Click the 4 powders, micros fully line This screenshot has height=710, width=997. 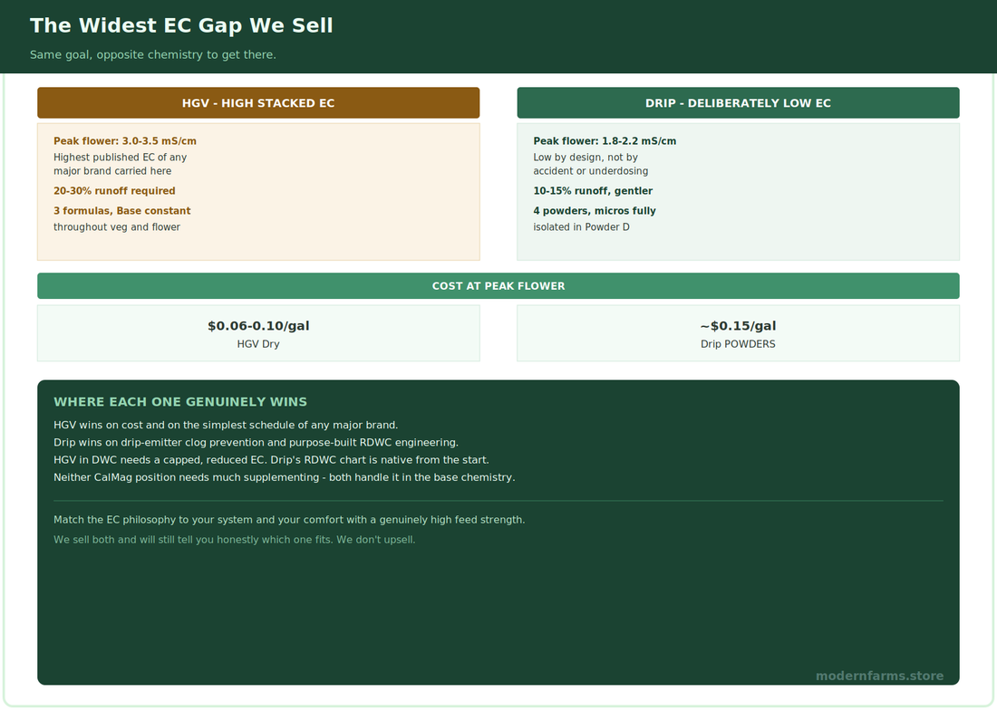595,211
